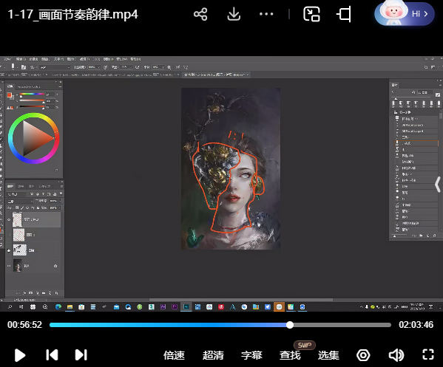This screenshot has width=443, height=367.
Task: Click the video progress bar handle
Action: coord(290,325)
